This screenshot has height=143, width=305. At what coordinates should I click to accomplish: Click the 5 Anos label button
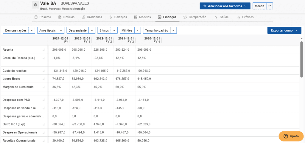(104, 30)
